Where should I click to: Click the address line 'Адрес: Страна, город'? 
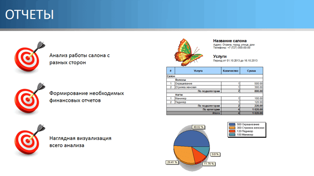(x=234, y=44)
